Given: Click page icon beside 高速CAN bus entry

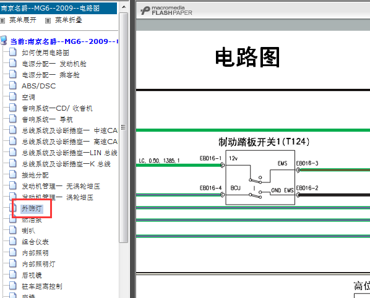Looking at the screenshot, I should click(x=13, y=141).
